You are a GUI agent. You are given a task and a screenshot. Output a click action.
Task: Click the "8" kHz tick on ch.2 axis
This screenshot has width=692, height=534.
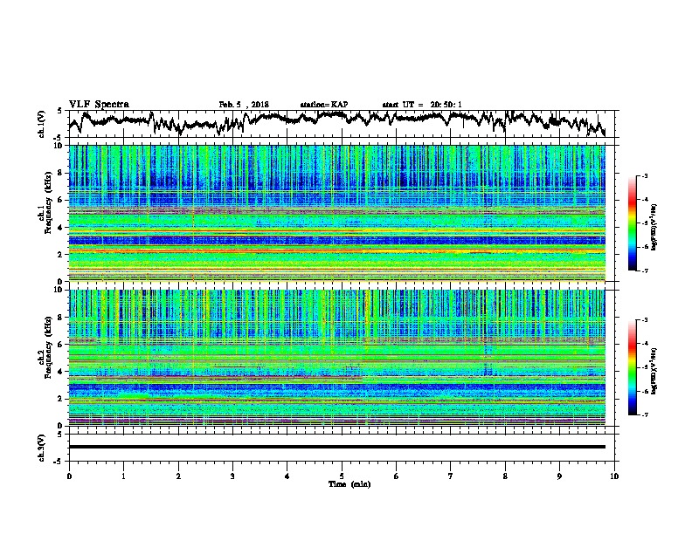tap(61, 318)
